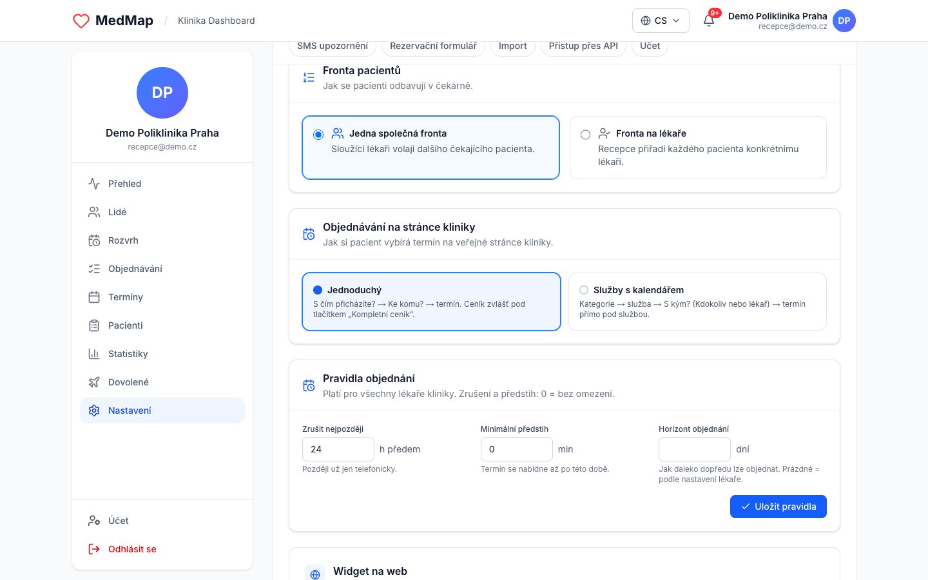Viewport: 928px width, 580px height.
Task: Click the Pravidla objednání calendar icon
Action: click(x=309, y=385)
